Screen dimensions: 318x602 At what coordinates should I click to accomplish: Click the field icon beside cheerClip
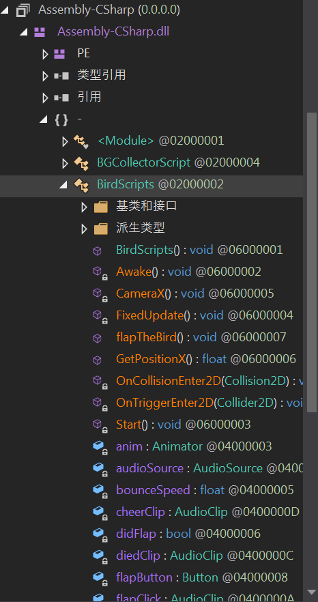pyautogui.click(x=100, y=513)
